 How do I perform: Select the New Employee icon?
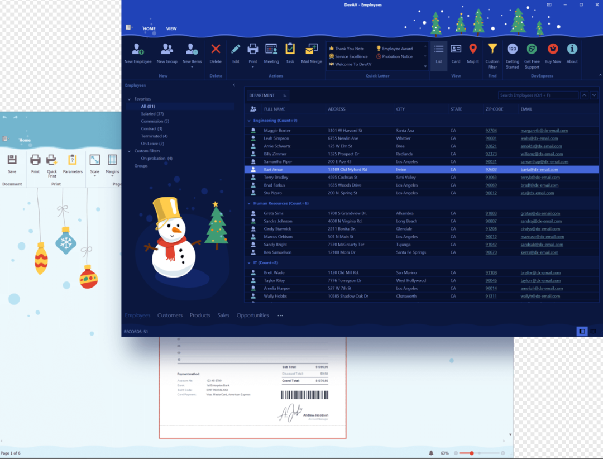click(138, 53)
